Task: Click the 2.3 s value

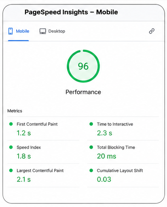Action: point(105,133)
